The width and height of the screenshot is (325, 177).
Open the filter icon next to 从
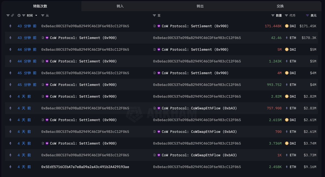pos(43,16)
